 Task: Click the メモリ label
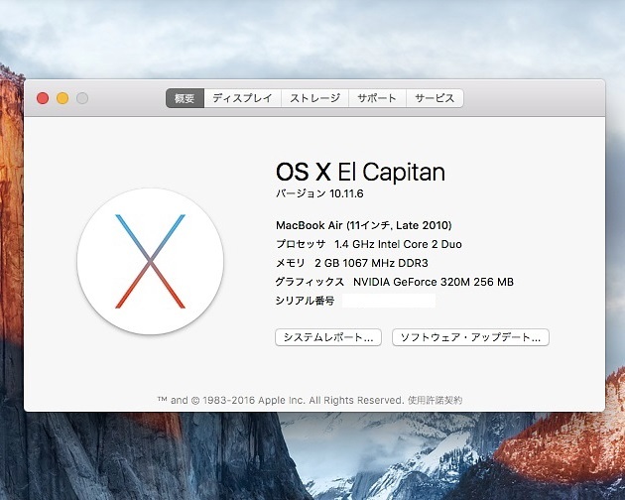pos(290,263)
